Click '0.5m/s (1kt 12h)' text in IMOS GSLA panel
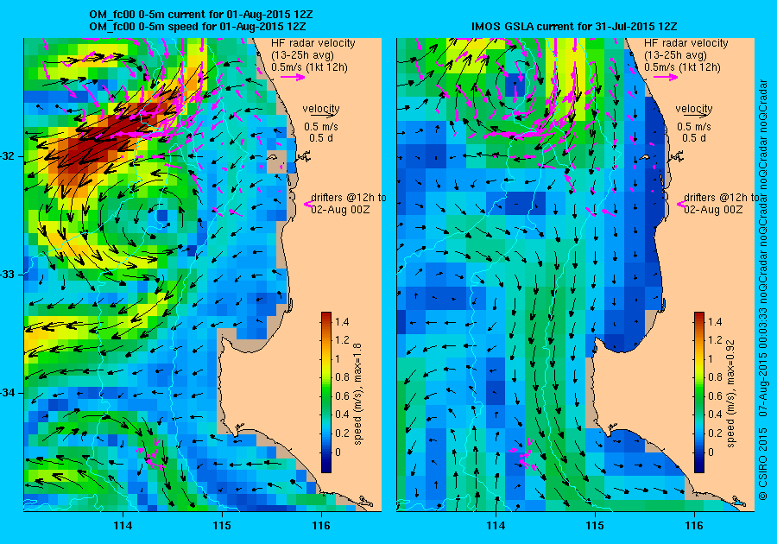Viewport: 777px width, 544px height. click(x=682, y=66)
